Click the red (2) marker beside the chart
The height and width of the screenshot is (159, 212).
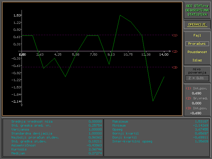pyautogui.click(x=175, y=51)
